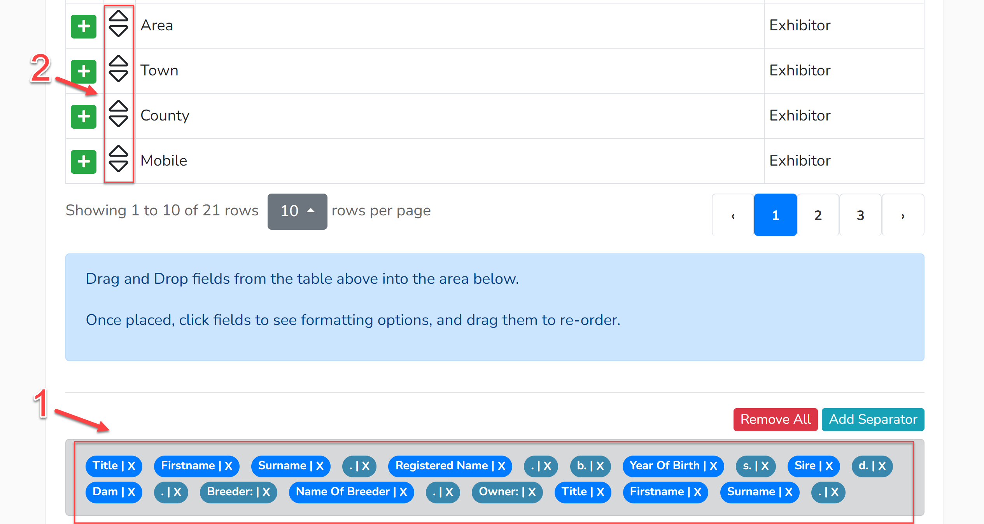Image resolution: width=984 pixels, height=524 pixels.
Task: Go to next page arrow
Action: [x=903, y=215]
